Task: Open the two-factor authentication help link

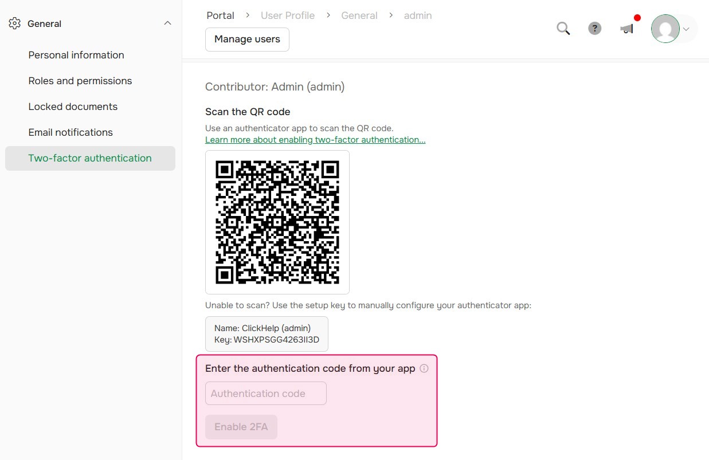Action: [x=315, y=139]
